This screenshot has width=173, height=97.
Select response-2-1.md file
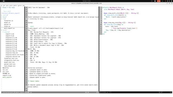click(x=11, y=43)
